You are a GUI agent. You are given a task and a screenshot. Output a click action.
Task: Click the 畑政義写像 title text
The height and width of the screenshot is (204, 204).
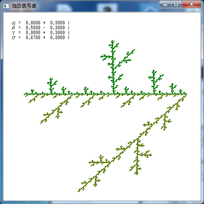coord(24,6)
